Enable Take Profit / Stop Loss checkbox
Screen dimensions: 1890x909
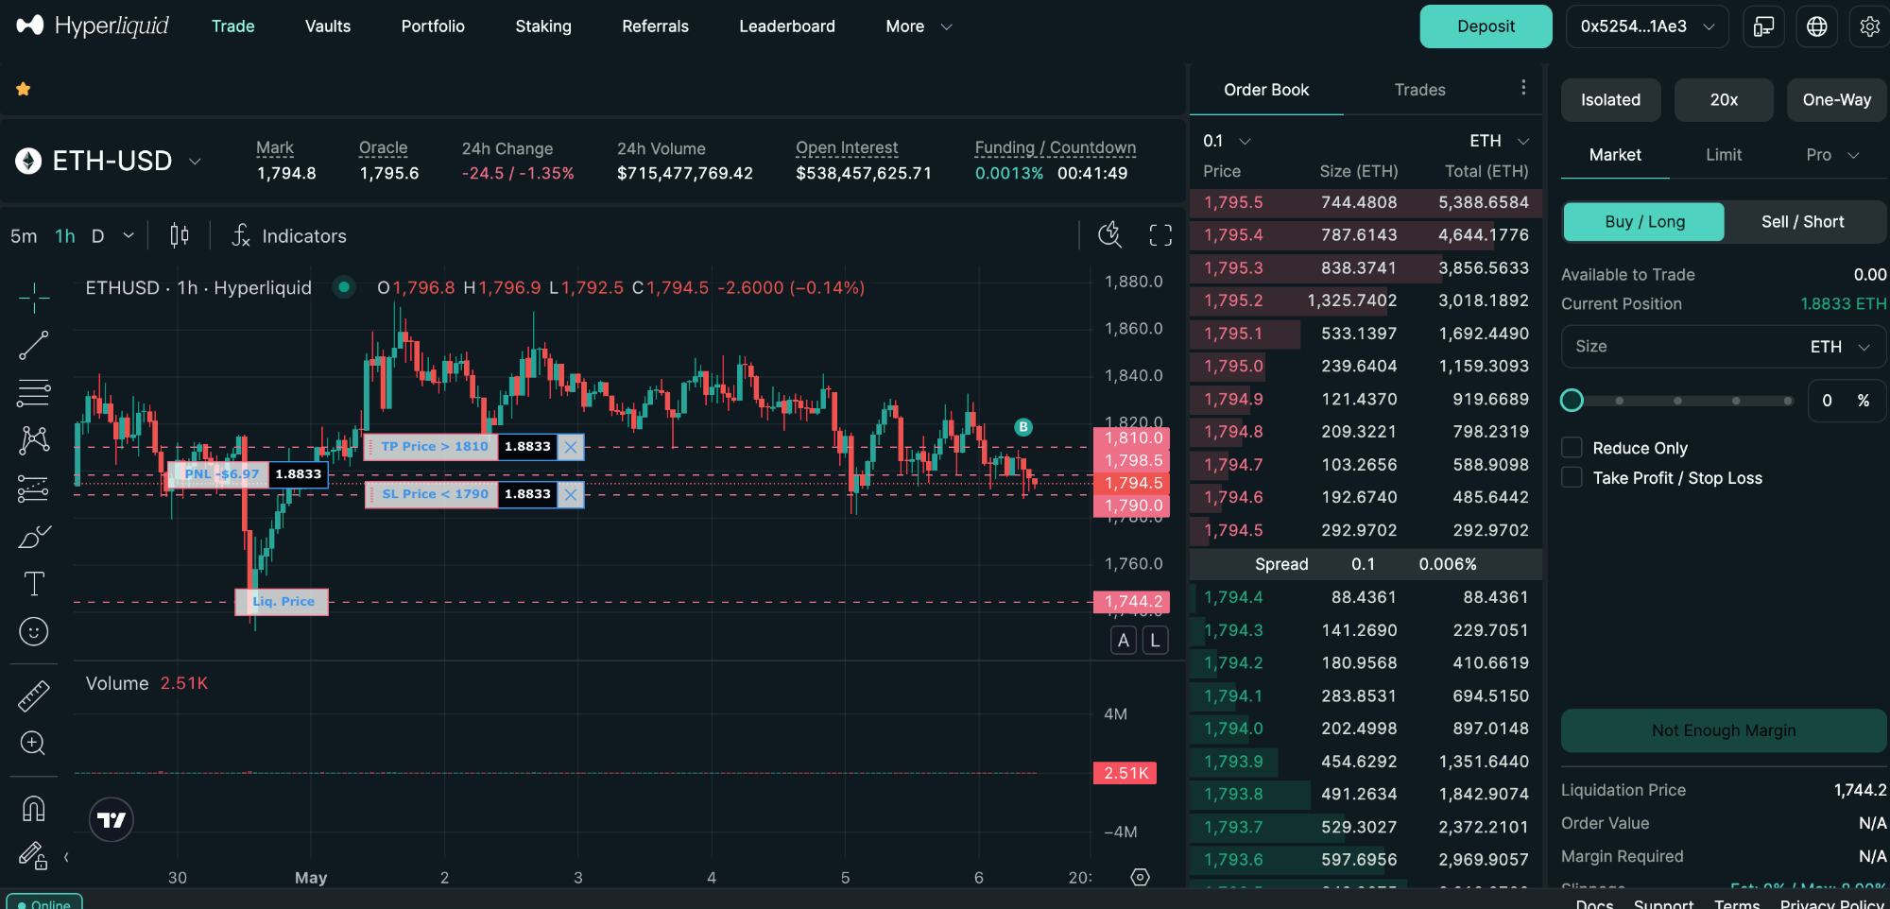click(x=1572, y=477)
